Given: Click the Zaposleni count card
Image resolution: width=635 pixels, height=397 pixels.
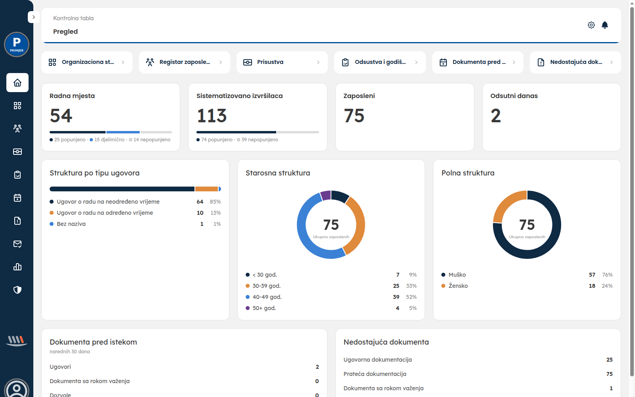Looking at the screenshot, I should point(405,117).
